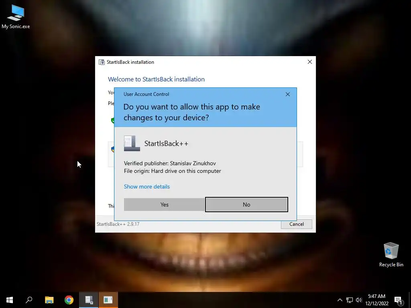Click the StartIsBack++ program name in the prompt
Image resolution: width=411 pixels, height=308 pixels.
(x=166, y=144)
